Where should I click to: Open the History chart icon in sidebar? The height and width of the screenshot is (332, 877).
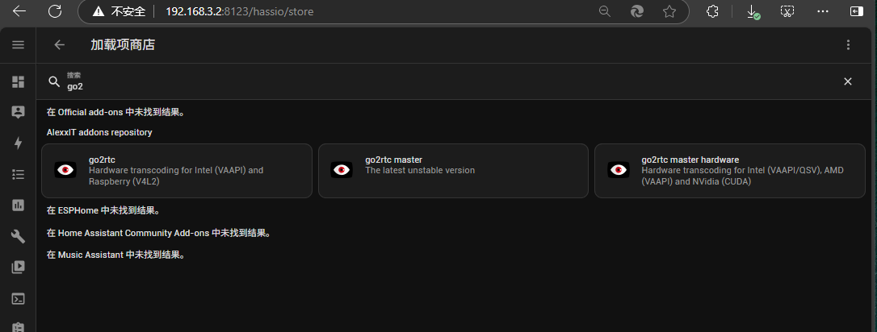(18, 205)
